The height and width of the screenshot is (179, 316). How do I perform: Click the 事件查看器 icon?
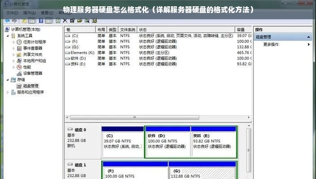[19, 48]
